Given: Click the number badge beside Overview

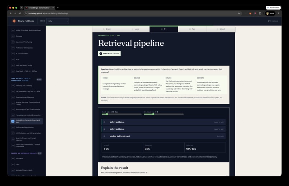Looking at the screenshot, I should [13, 36].
